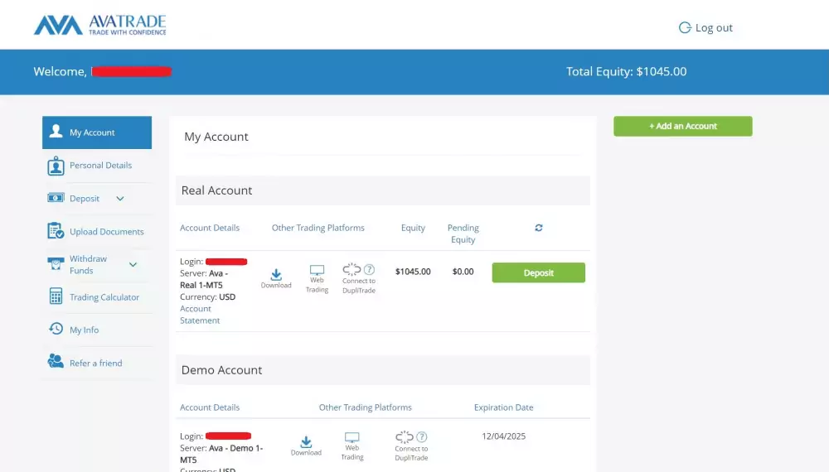Click the Log out arrow icon
This screenshot has width=829, height=472.
pyautogui.click(x=685, y=27)
